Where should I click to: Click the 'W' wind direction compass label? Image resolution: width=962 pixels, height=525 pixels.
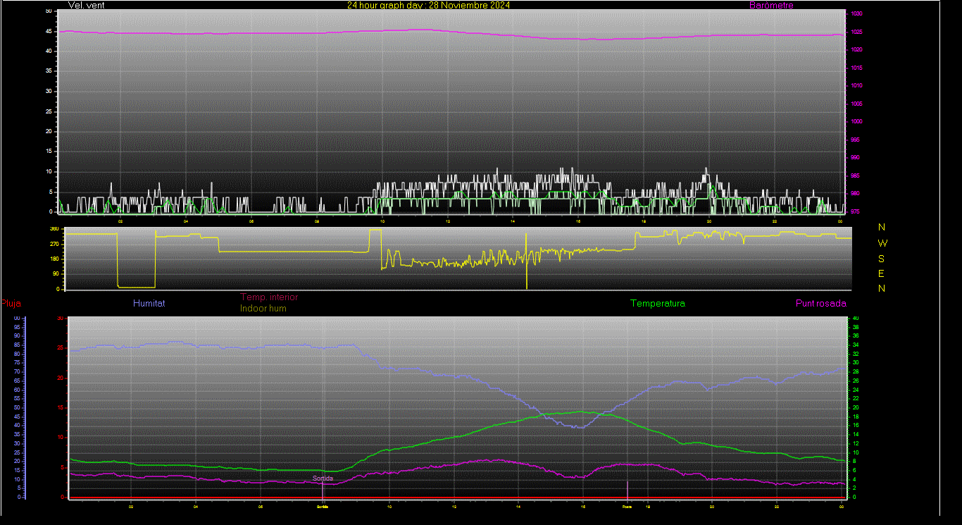point(882,243)
